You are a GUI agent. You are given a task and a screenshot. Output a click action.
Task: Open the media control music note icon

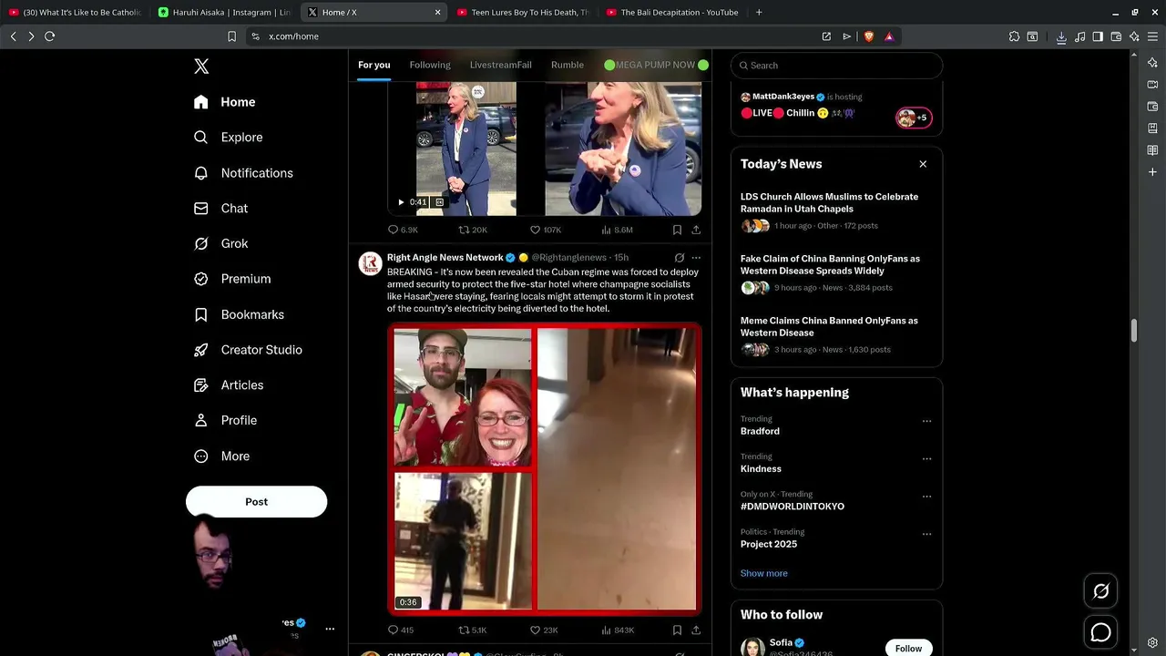[1079, 36]
